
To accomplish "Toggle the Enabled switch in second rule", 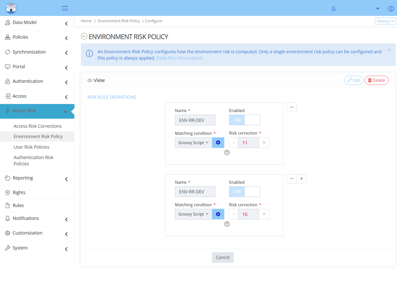I will 244,192.
